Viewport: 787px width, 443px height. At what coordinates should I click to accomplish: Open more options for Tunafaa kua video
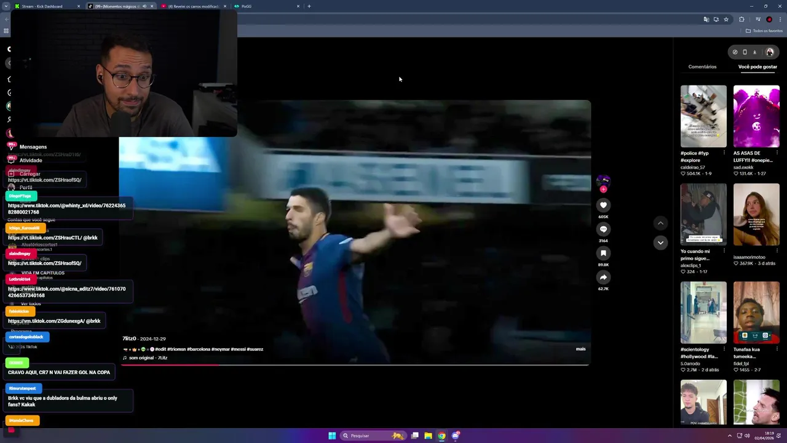[x=777, y=349]
